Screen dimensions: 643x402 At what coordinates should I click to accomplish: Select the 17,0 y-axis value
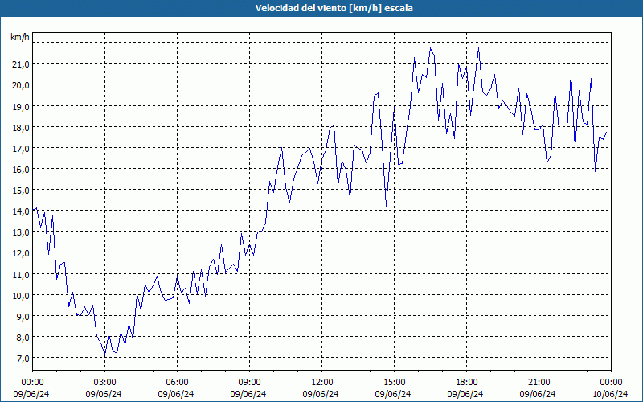(22, 148)
